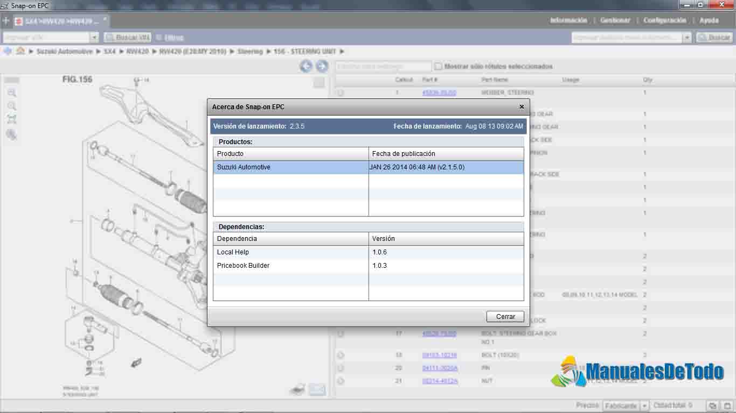
Task: Select radio button for NUT row
Action: pos(341,381)
